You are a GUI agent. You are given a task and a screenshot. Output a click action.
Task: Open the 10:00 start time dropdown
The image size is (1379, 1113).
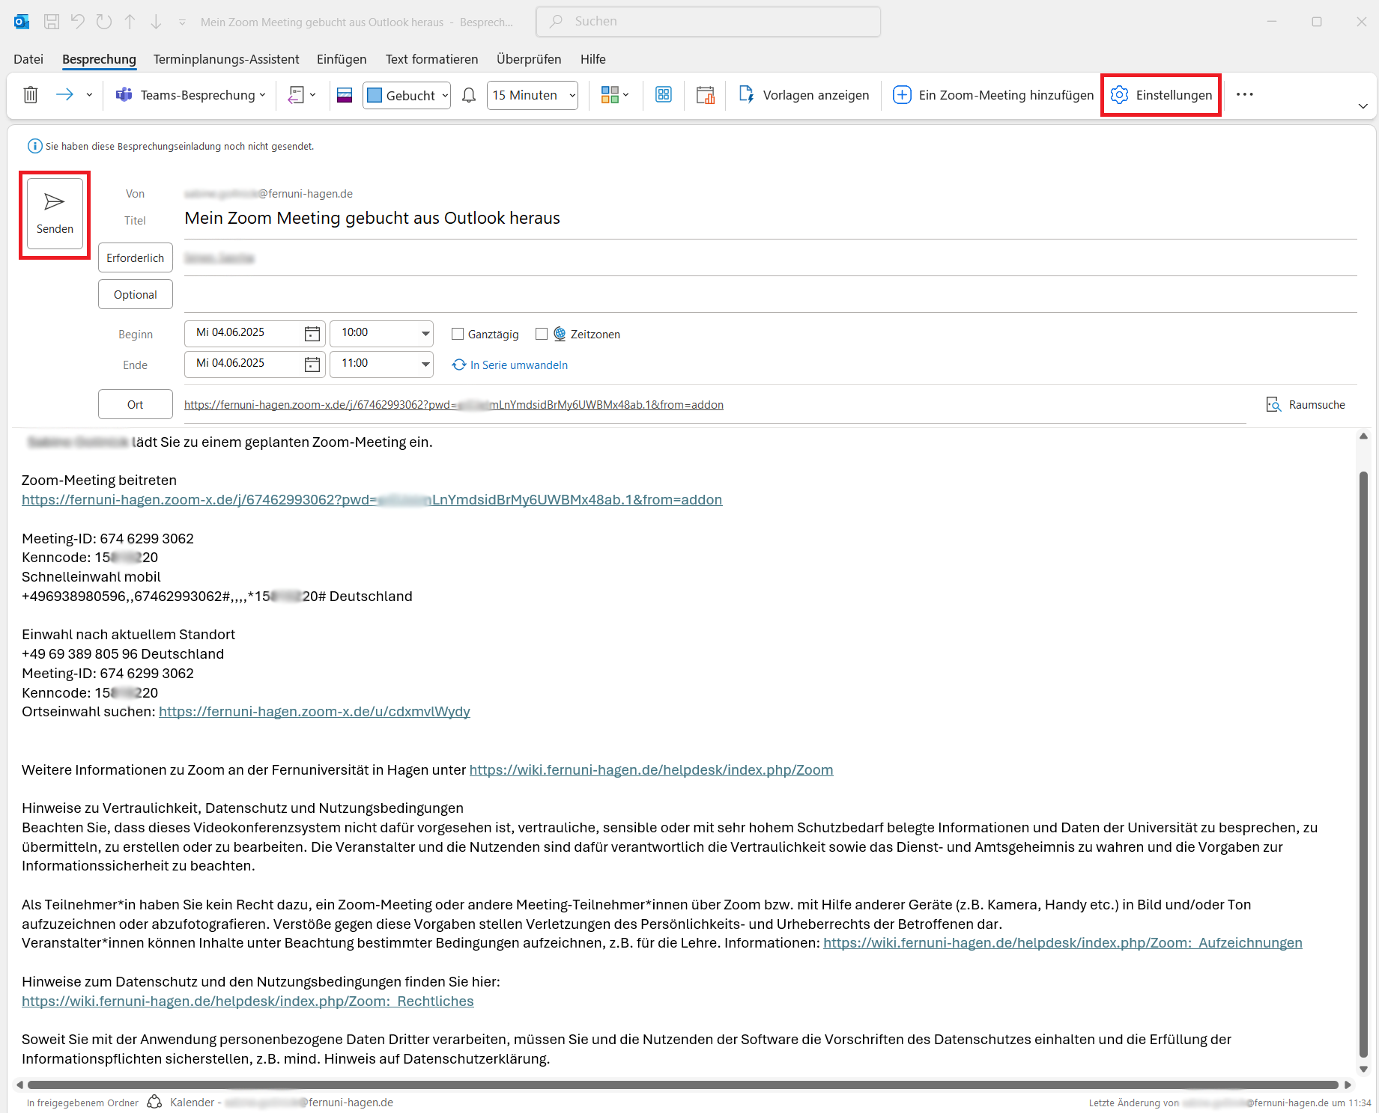coord(425,333)
